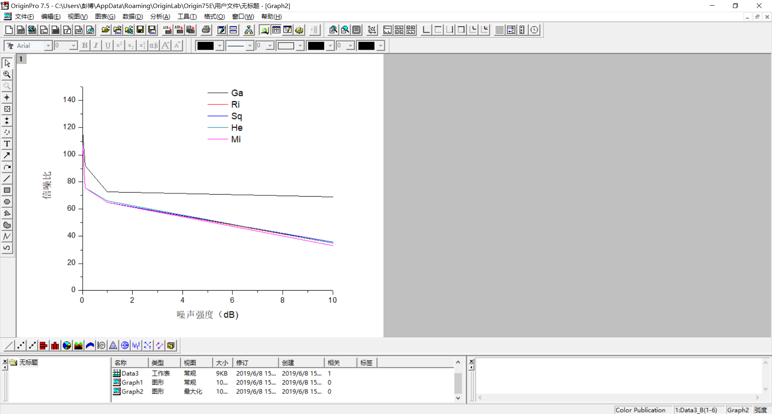Image resolution: width=772 pixels, height=414 pixels.
Task: Activate the Zoom In magnifier tool
Action: tap(7, 74)
